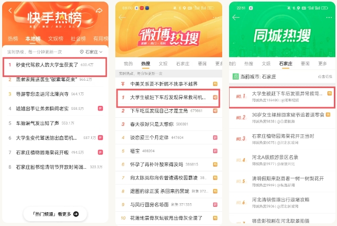
Task: Open 下车吃瓜发现自己才是主角 topic
Action: point(168,111)
